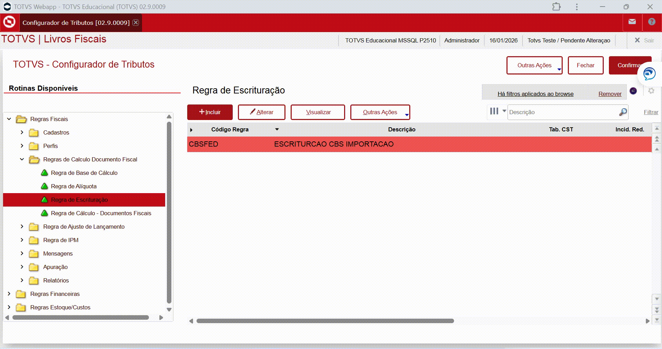Expand Regra de Ajuste de Lançamento chevron
Image resolution: width=662 pixels, height=349 pixels.
pos(22,227)
